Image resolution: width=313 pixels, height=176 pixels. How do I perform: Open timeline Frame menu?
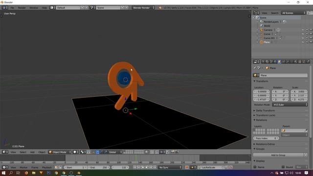coord(35,167)
